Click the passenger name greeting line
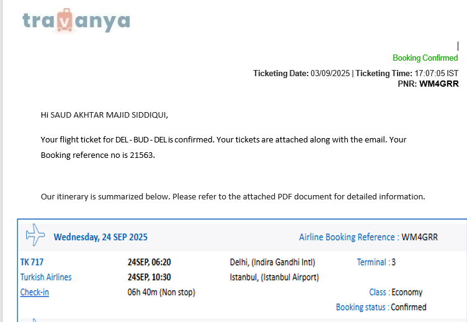Screen dimensions: 467x322 tap(104, 115)
